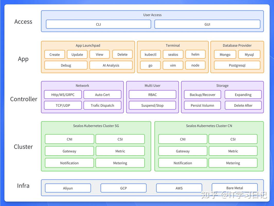Viewport: 274px width, 206px height.
Task: Click the Delete After storage box
Action: coord(243,105)
